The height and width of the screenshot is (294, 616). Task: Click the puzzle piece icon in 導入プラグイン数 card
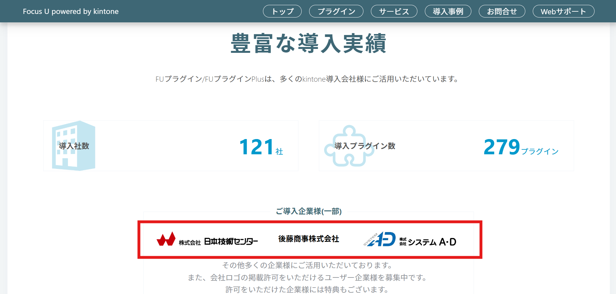point(349,146)
